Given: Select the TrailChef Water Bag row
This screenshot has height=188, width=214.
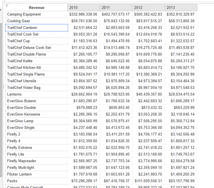Looking at the screenshot, I should tap(37, 88).
